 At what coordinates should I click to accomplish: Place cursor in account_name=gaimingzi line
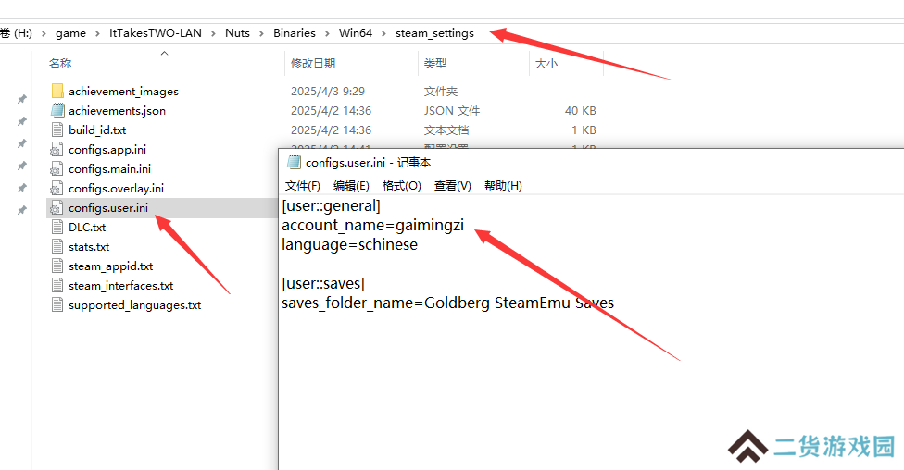coord(372,225)
